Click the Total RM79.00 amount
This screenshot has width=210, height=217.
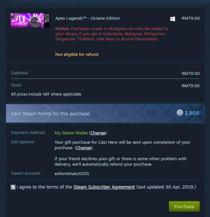point(191,86)
